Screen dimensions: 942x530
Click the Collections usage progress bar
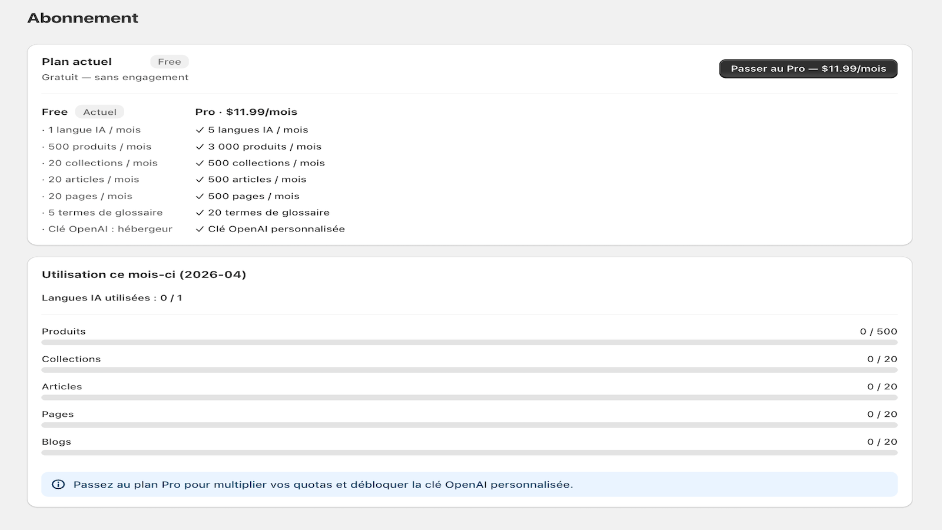[x=469, y=370]
